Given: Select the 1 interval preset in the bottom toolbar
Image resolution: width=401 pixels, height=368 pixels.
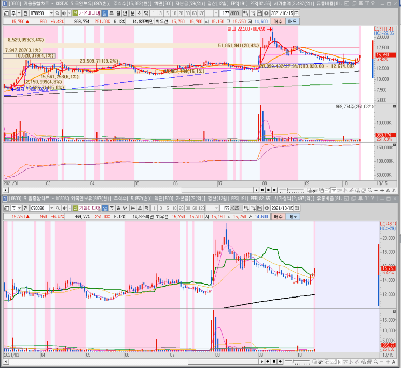Looking at the screenshot, I should (x=154, y=208).
